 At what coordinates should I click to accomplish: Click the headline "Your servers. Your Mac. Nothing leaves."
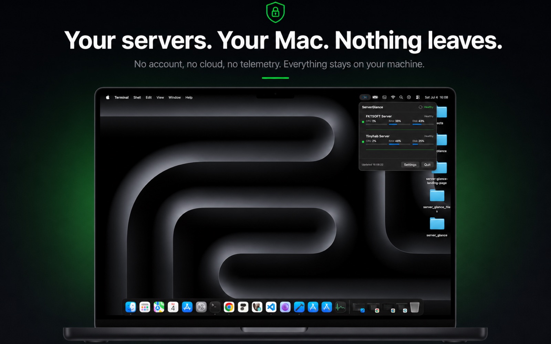coord(283,41)
